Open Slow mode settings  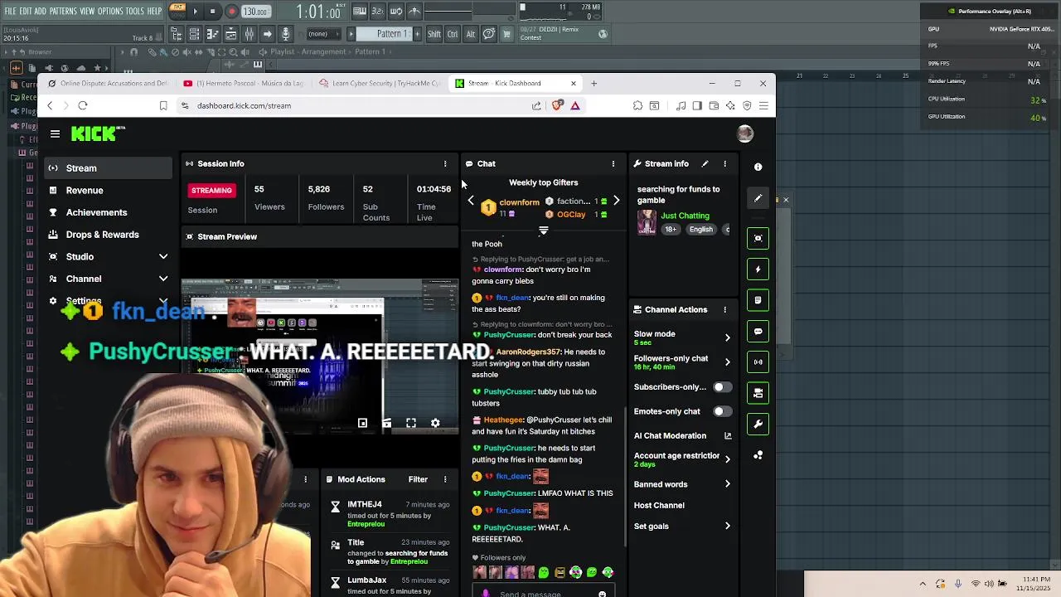coord(682,337)
